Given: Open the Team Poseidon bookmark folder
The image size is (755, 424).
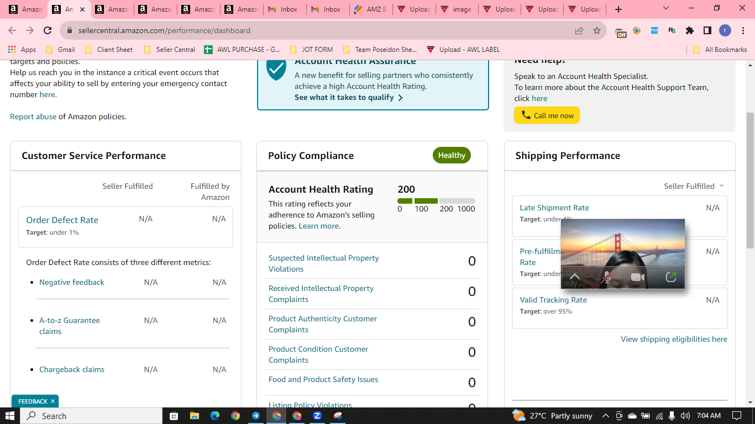Looking at the screenshot, I should pyautogui.click(x=380, y=50).
